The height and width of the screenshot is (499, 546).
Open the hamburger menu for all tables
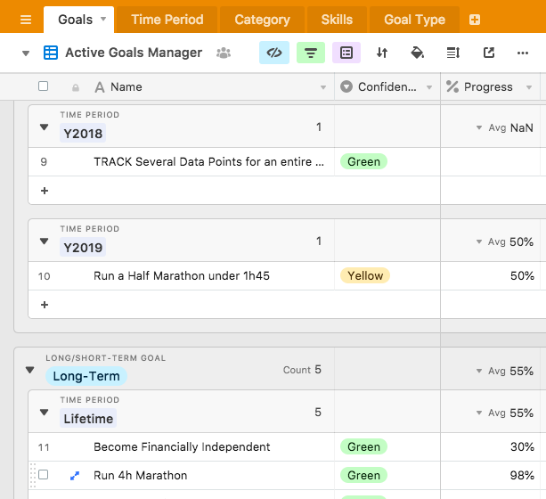(26, 20)
